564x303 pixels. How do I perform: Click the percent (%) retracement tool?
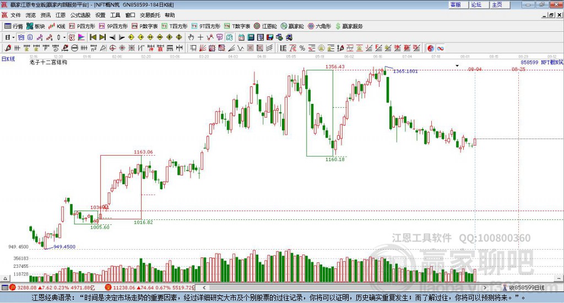[302, 48]
